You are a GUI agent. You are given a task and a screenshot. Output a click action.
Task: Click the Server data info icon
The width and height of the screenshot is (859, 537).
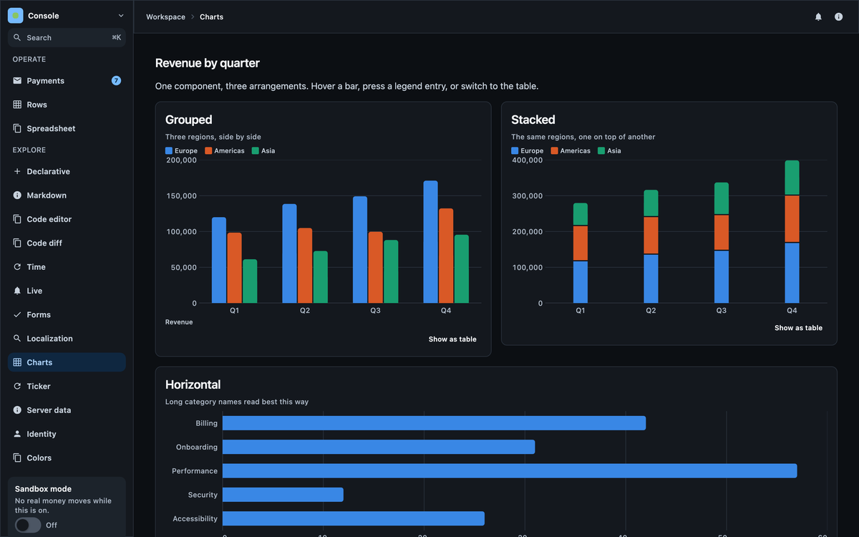pyautogui.click(x=17, y=410)
